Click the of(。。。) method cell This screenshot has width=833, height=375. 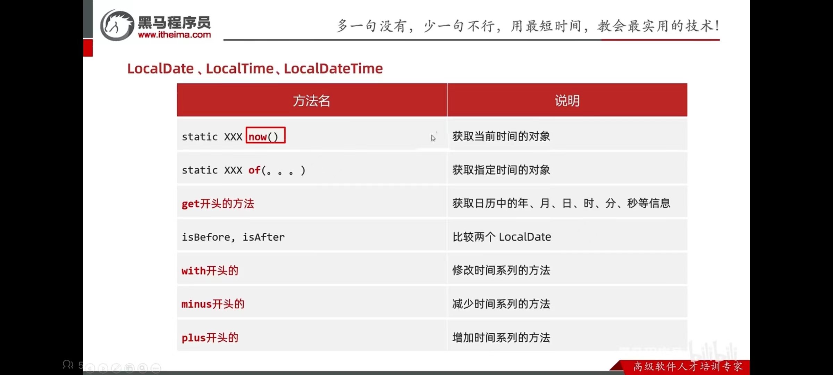click(276, 170)
